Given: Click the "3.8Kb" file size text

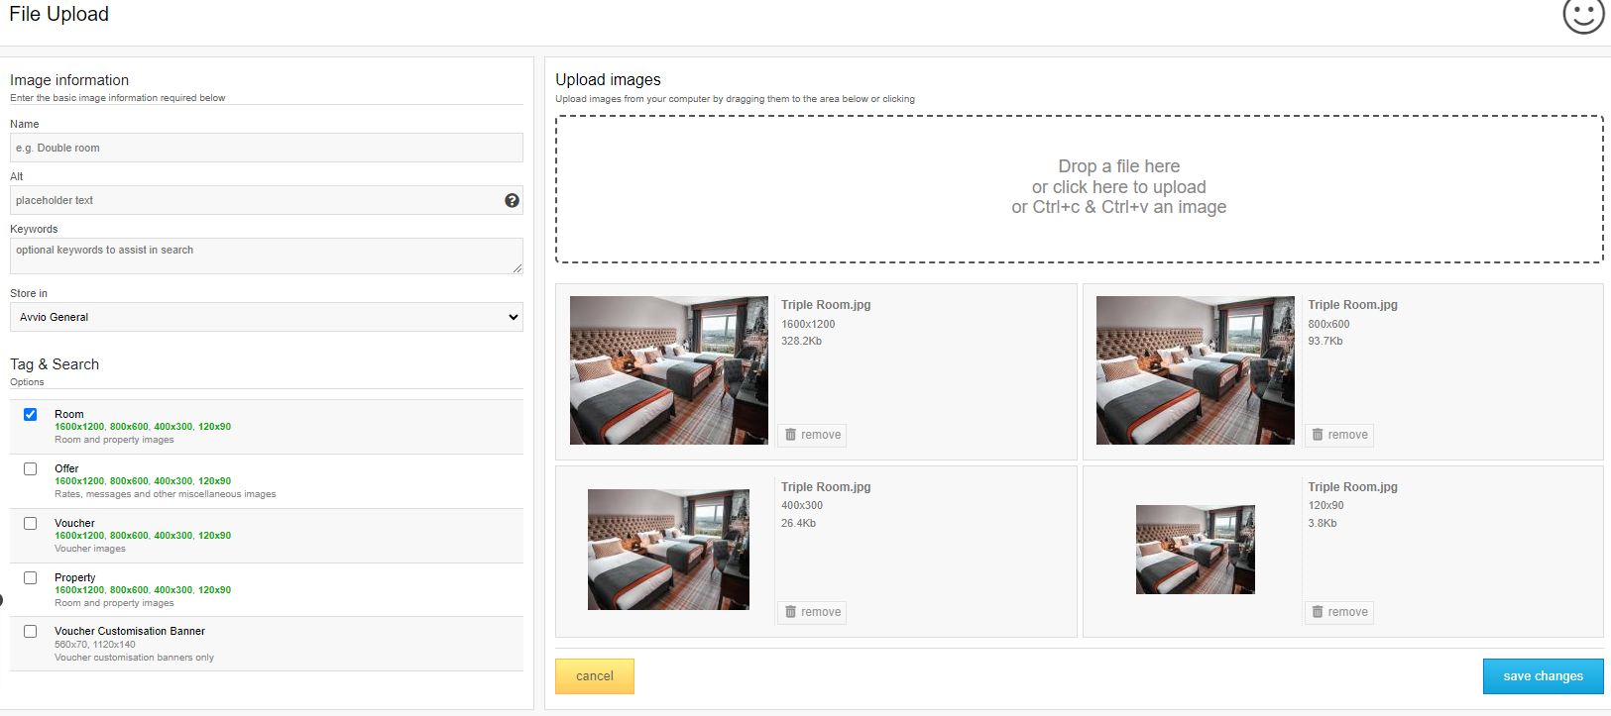Looking at the screenshot, I should [x=1323, y=523].
